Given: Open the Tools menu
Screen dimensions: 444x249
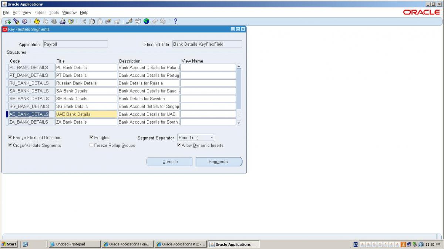Looking at the screenshot, I should click(54, 13).
